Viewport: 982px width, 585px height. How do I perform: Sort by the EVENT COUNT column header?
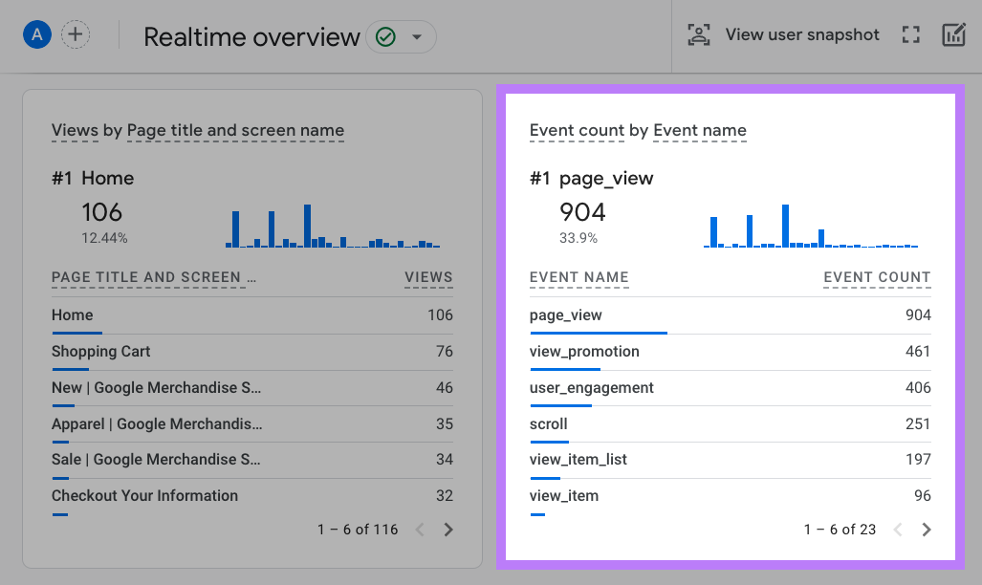pos(877,277)
